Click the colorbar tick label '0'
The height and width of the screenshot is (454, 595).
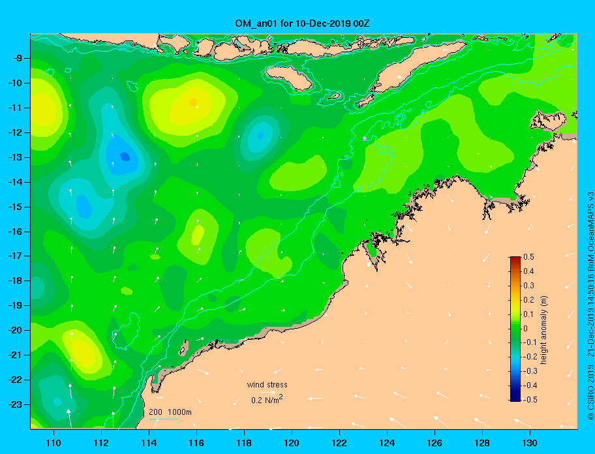(526, 329)
